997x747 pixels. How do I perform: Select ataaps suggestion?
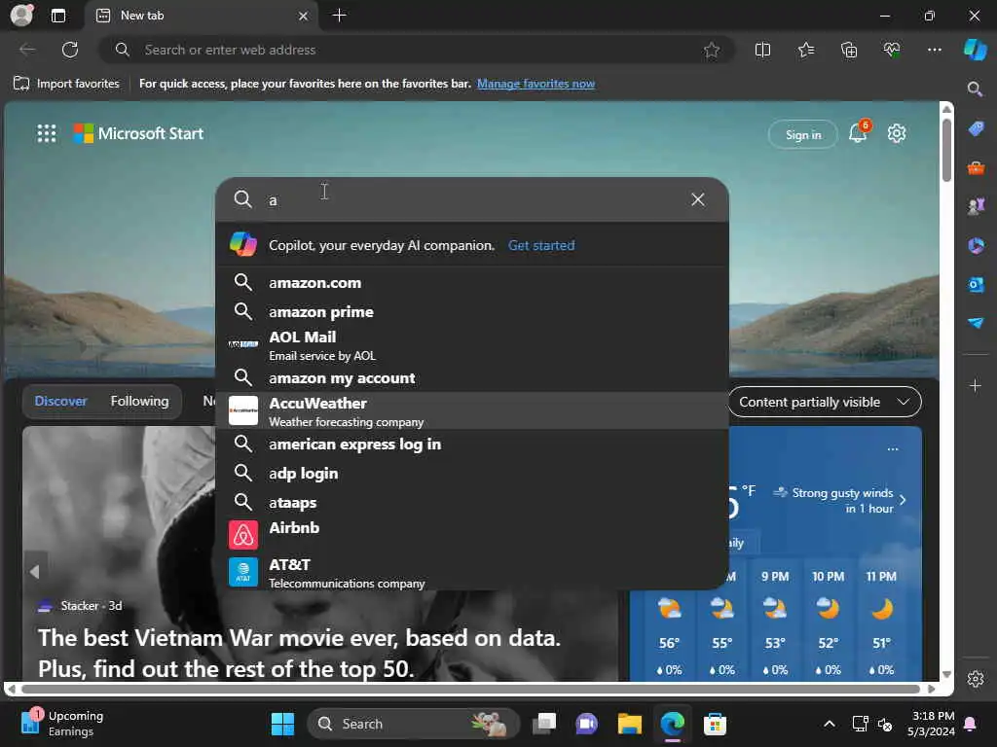click(472, 503)
